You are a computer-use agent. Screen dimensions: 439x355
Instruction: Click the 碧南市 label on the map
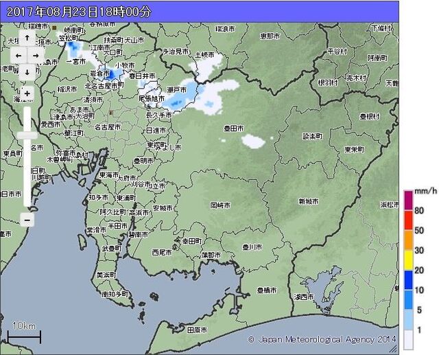(x=138, y=235)
